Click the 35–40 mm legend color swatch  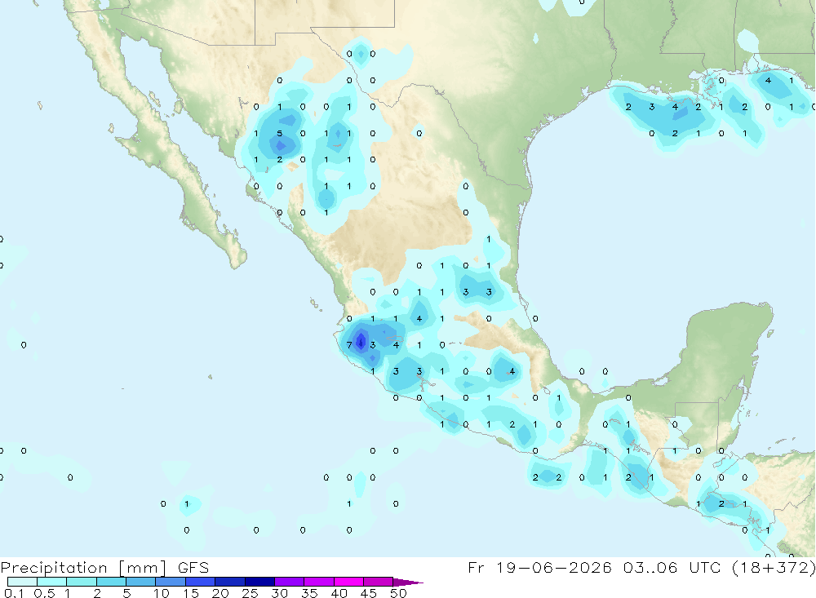(318, 582)
